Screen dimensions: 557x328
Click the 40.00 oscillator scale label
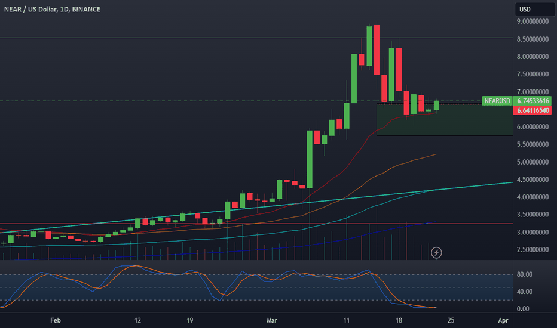point(525,292)
